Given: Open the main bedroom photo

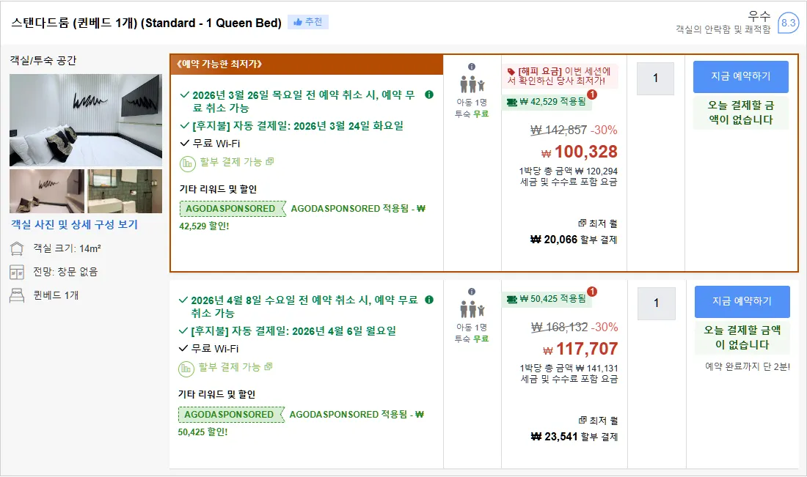Looking at the screenshot, I should (x=85, y=120).
